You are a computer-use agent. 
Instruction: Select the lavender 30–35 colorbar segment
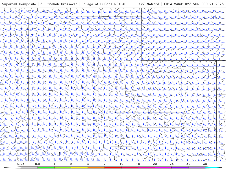pos(197,168)
